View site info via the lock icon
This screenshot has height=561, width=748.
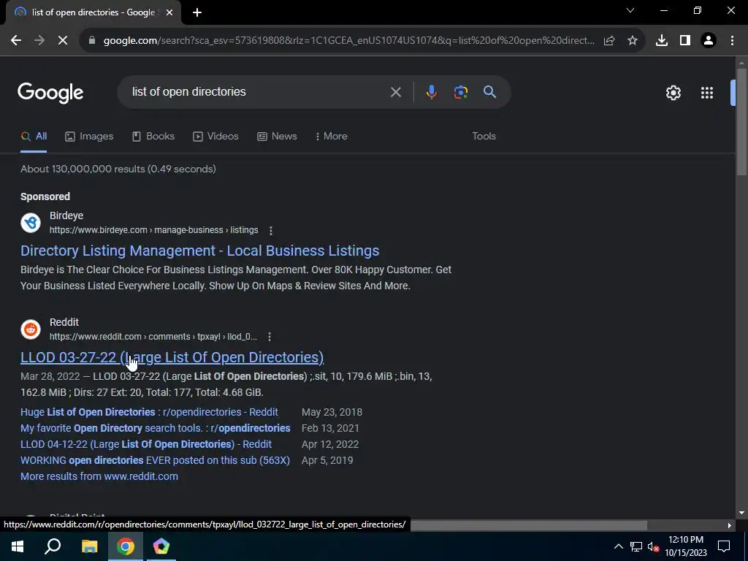pos(92,41)
